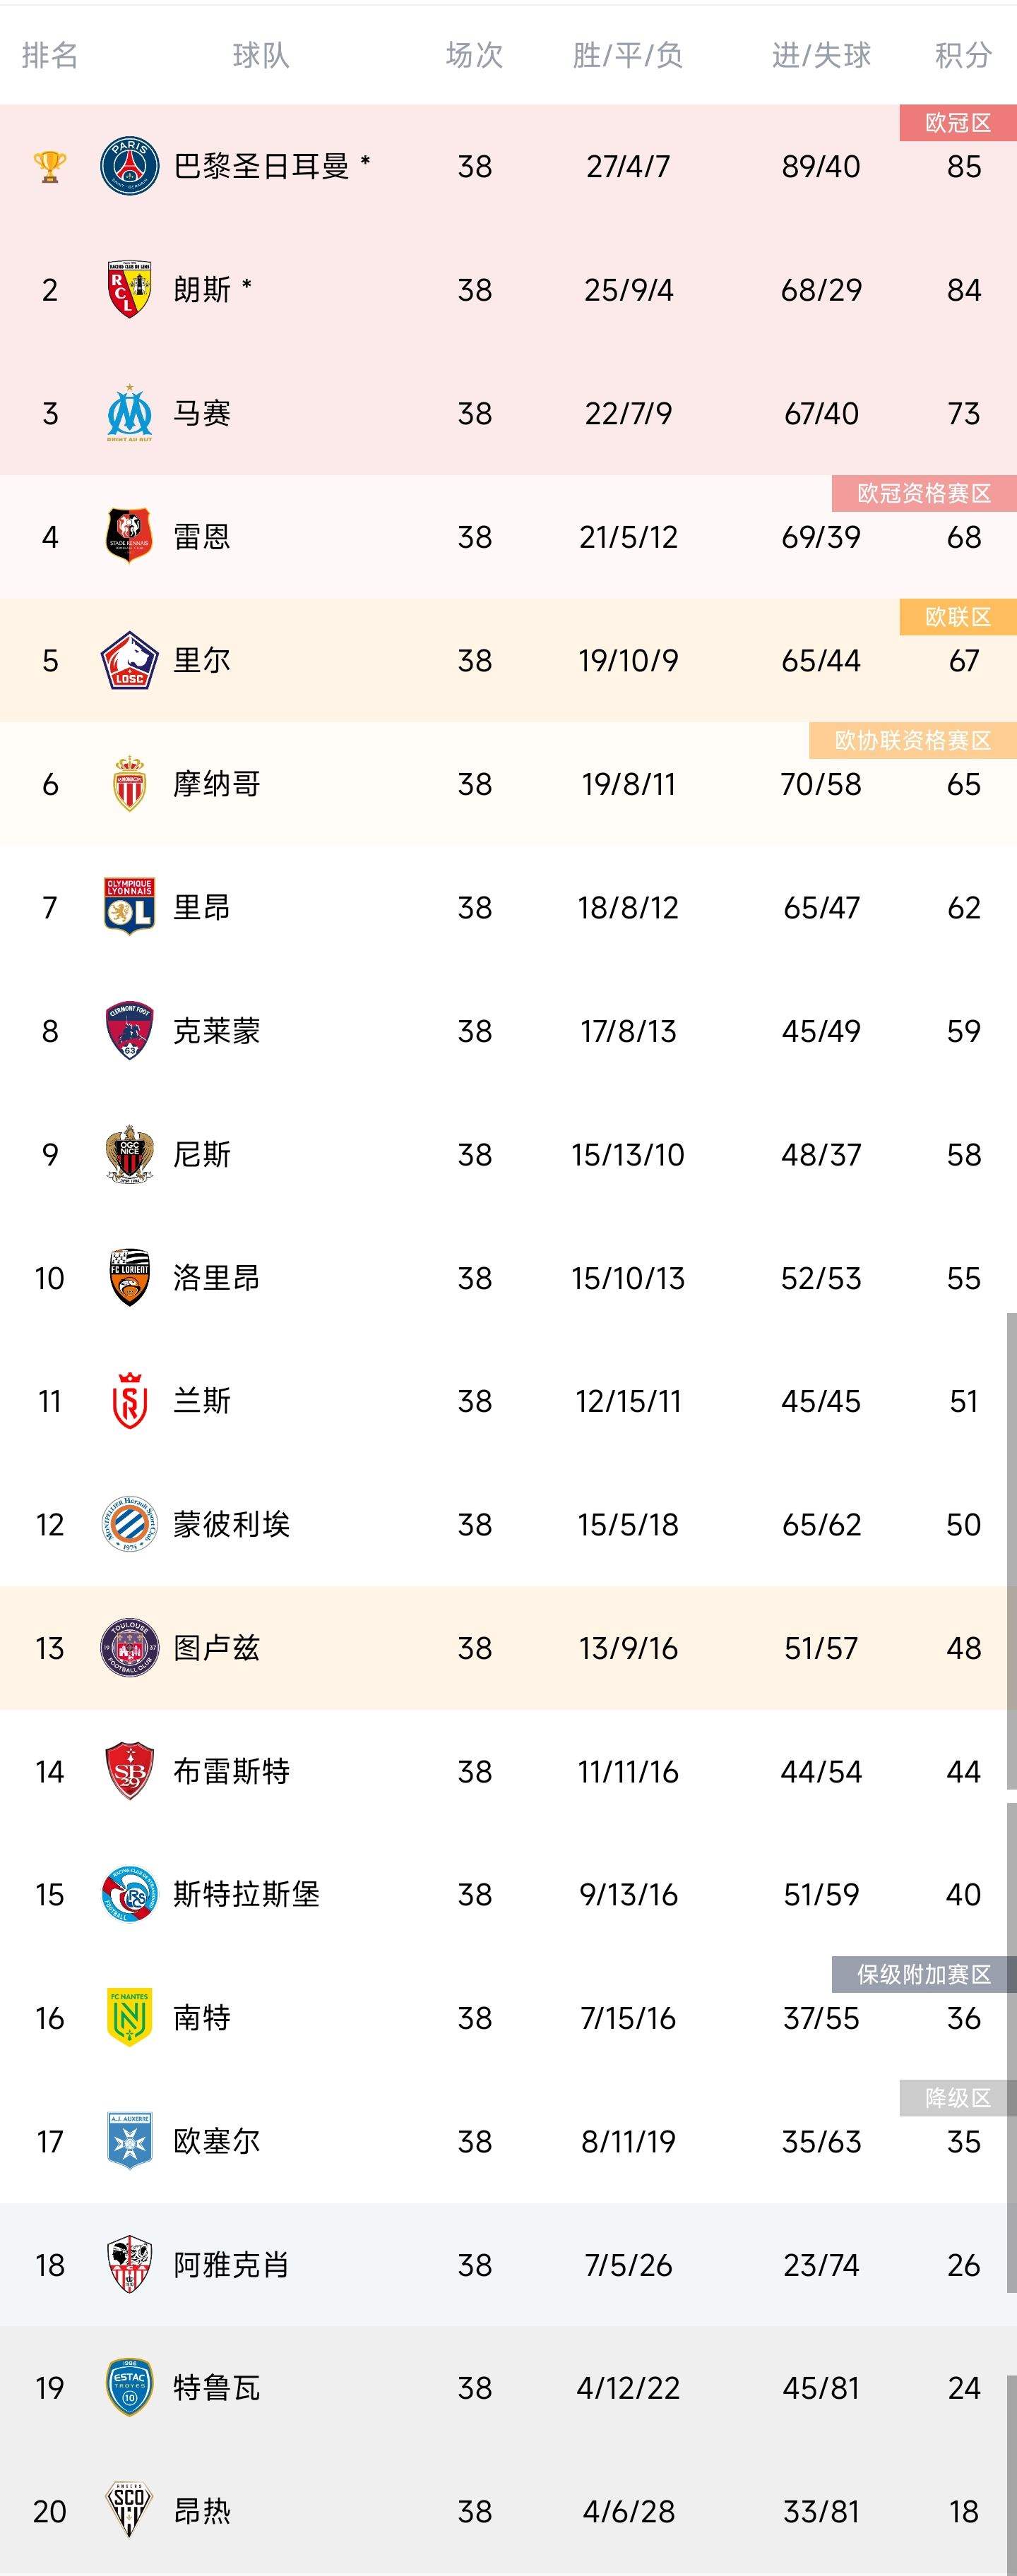Select the AS Monaco badge
The height and width of the screenshot is (2576, 1017).
129,784
